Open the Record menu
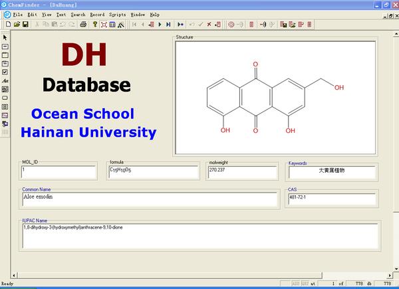The width and height of the screenshot is (399, 289). pos(98,15)
